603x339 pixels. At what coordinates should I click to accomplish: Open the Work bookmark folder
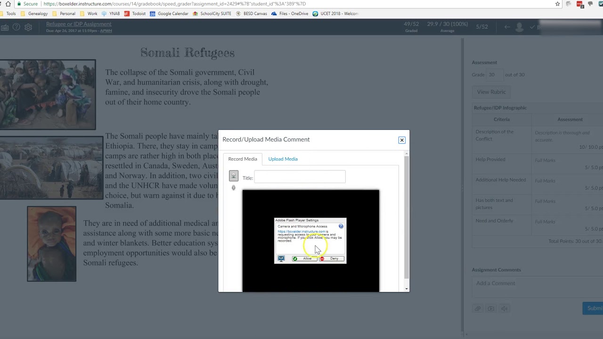pyautogui.click(x=89, y=14)
